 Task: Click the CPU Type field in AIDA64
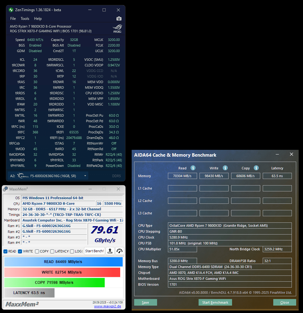(x=230, y=226)
